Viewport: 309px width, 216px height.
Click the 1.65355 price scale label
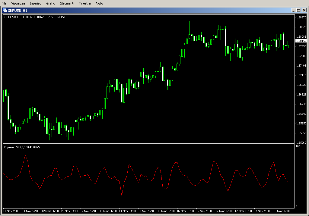(x=301, y=133)
